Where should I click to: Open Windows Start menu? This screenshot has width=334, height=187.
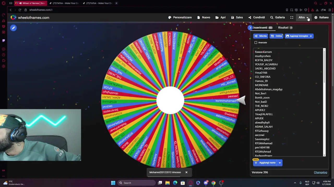click(113, 183)
